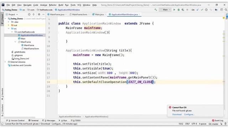Open Project panel settings gear
Viewport: 228px width, 128px height.
(x=39, y=14)
